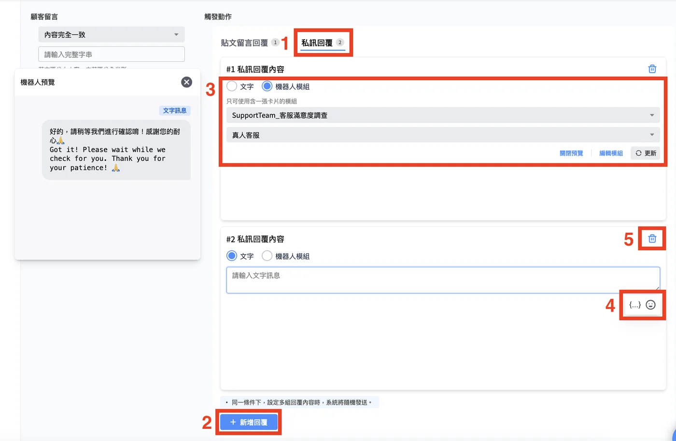The height and width of the screenshot is (441, 676).
Task: Select 文字 radio in #1 reply
Action: coord(232,86)
